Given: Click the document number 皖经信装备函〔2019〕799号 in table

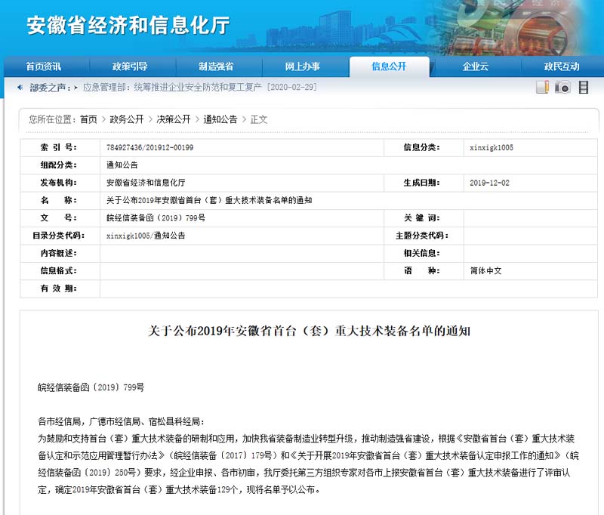Looking at the screenshot, I should point(156,217).
